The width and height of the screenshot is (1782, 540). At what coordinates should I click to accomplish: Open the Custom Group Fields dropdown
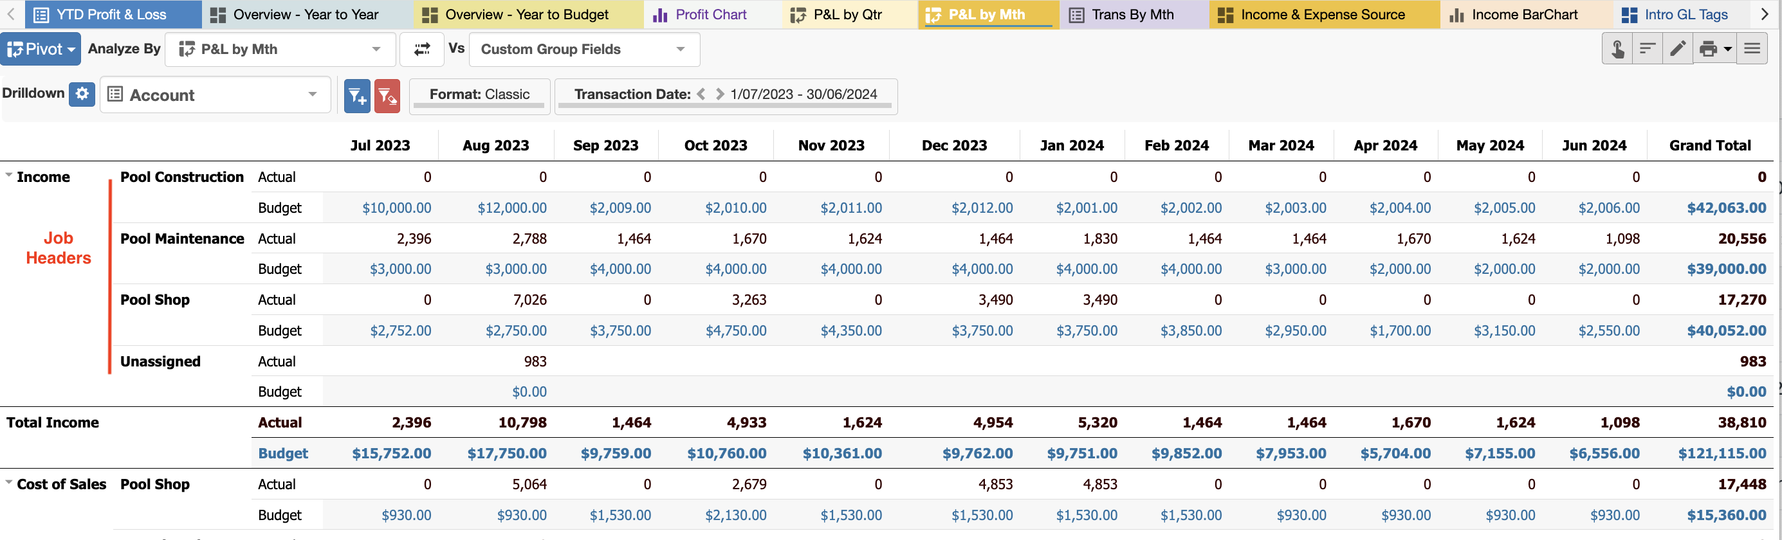585,49
